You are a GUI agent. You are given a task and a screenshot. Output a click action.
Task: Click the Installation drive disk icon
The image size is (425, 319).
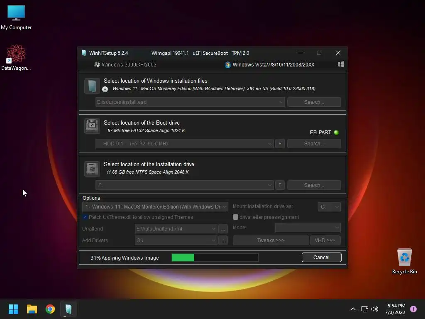click(92, 169)
